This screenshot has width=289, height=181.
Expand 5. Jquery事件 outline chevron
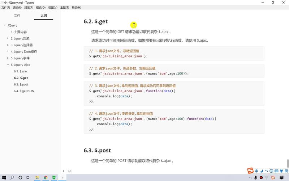point(8,58)
